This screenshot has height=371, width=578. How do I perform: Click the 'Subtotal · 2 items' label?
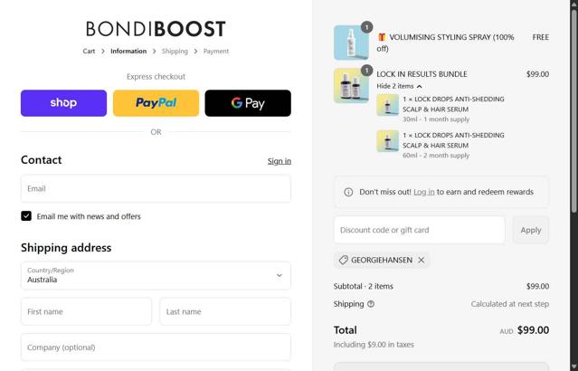point(363,286)
